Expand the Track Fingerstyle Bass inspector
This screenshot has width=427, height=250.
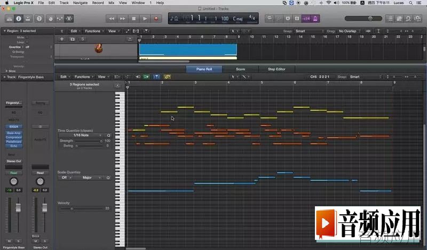(5, 77)
